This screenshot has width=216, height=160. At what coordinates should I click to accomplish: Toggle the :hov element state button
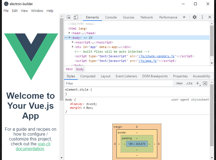tap(179, 83)
